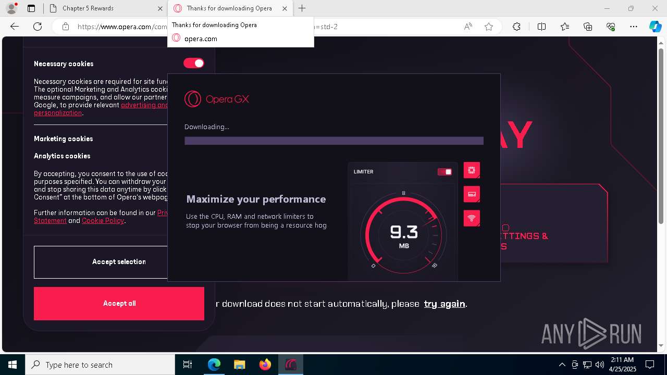This screenshot has width=667, height=375.
Task: Click the Downloading progress bar
Action: [x=334, y=141]
